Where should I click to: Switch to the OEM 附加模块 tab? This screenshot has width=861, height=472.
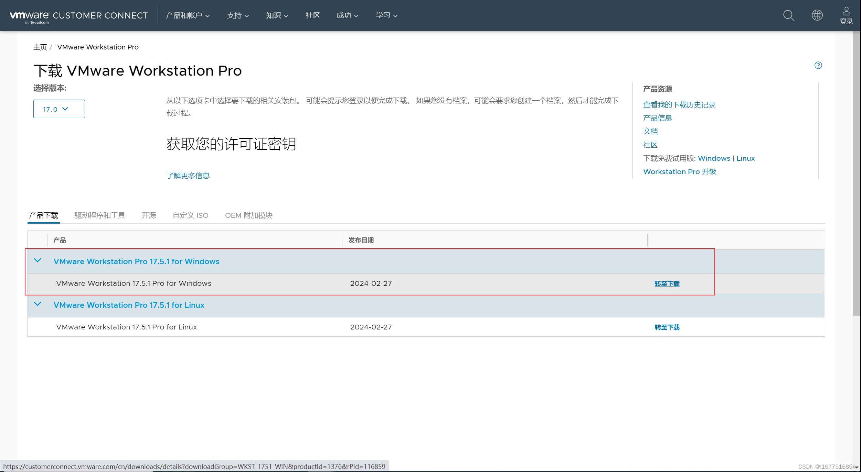pyautogui.click(x=248, y=215)
